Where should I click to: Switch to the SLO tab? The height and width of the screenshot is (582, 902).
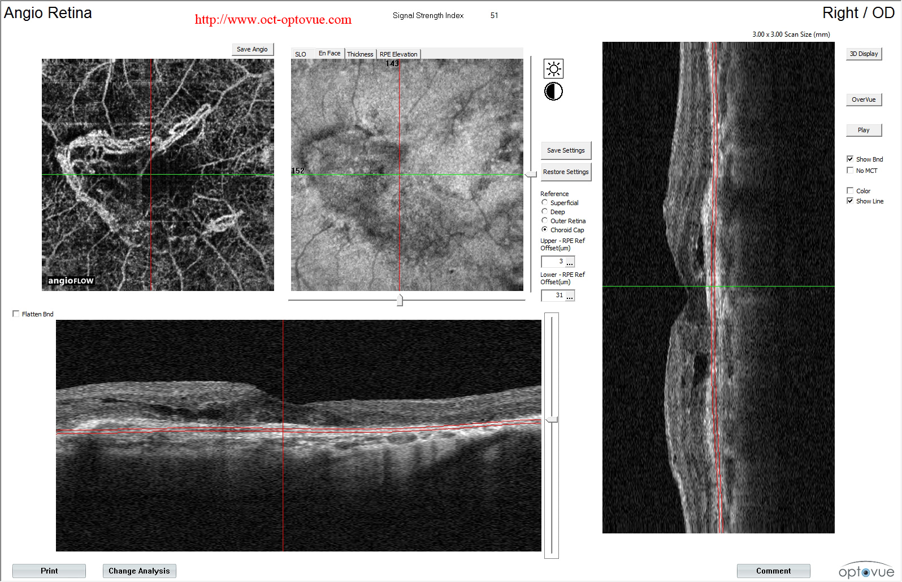pos(301,54)
